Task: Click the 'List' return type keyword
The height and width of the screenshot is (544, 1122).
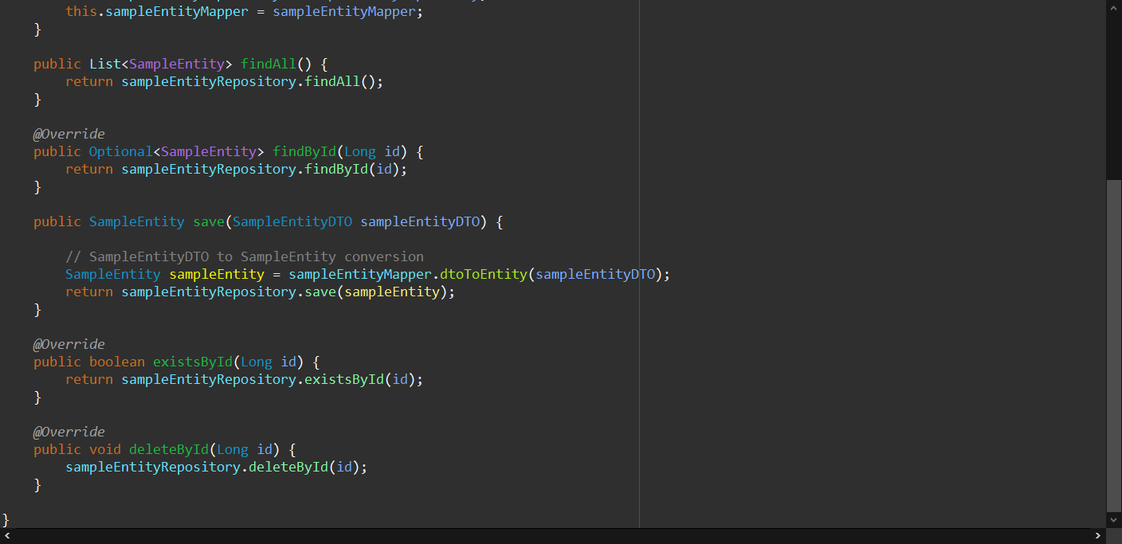Action: (x=105, y=64)
